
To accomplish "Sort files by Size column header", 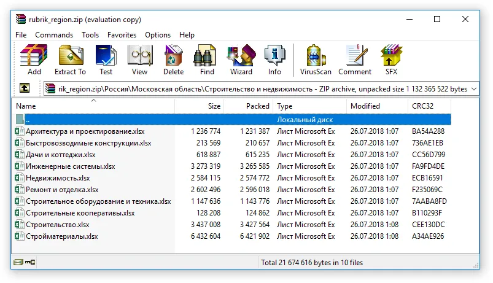I will pyautogui.click(x=214, y=106).
